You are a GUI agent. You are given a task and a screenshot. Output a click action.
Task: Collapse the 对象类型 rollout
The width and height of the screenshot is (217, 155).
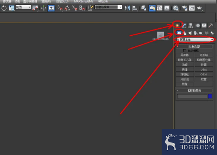pyautogui.click(x=194, y=46)
